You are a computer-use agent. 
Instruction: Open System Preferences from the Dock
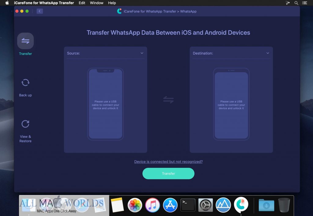tap(206, 205)
